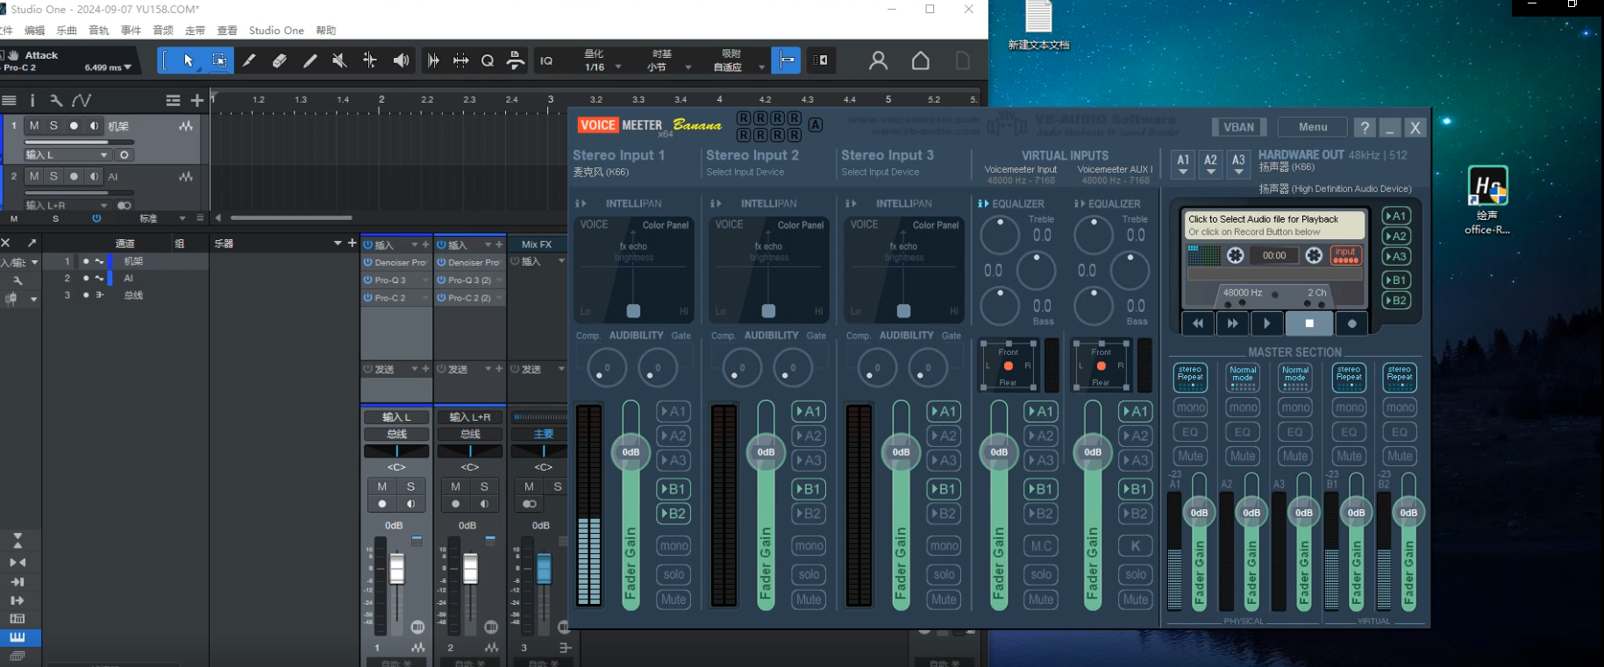Bypass Pro-Q 3 insert power button
The width and height of the screenshot is (1604, 667).
(368, 280)
